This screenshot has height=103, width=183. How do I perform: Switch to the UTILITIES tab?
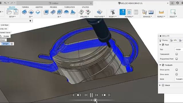tap(85, 7)
